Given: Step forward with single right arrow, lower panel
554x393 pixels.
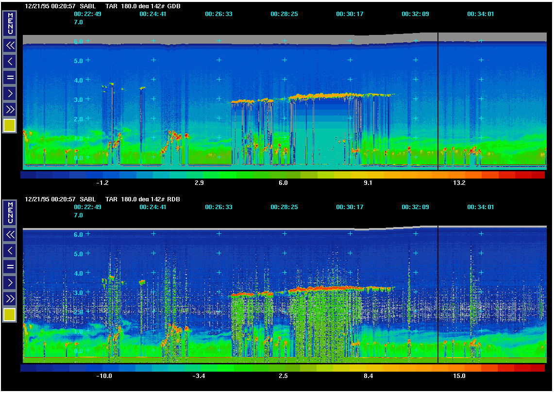Looking at the screenshot, I should pyautogui.click(x=10, y=282).
